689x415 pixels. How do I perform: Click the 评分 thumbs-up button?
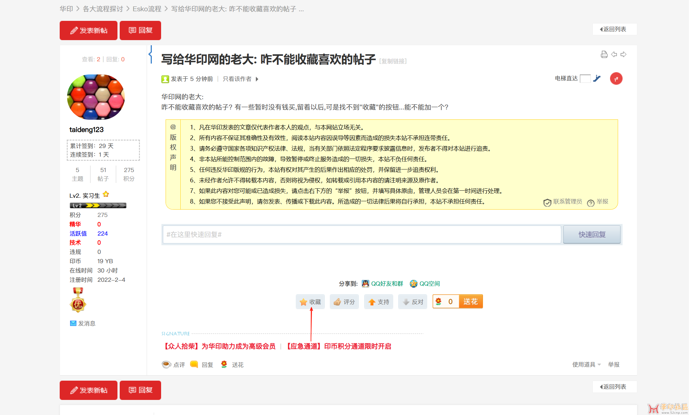[x=344, y=302]
